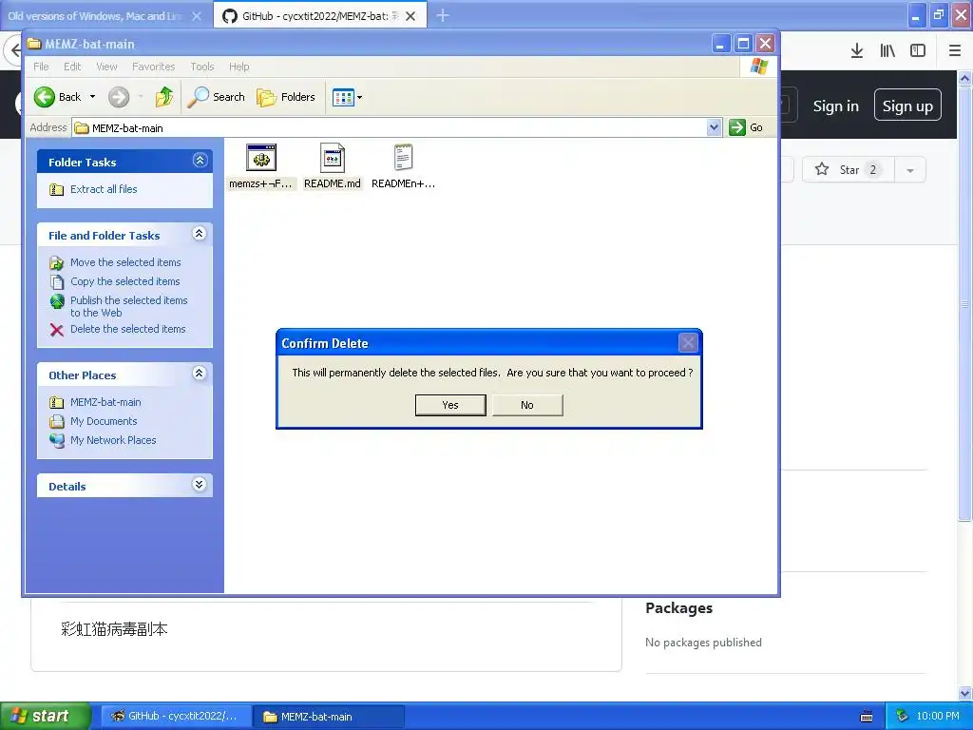Click Copy the selected items
The image size is (973, 730).
click(x=124, y=281)
